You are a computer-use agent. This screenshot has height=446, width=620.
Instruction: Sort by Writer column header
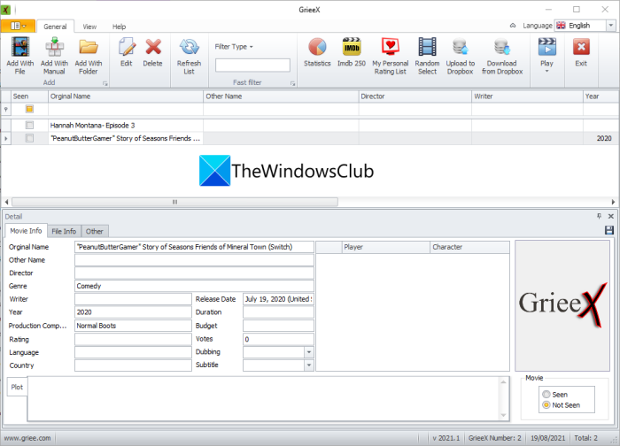click(x=527, y=96)
